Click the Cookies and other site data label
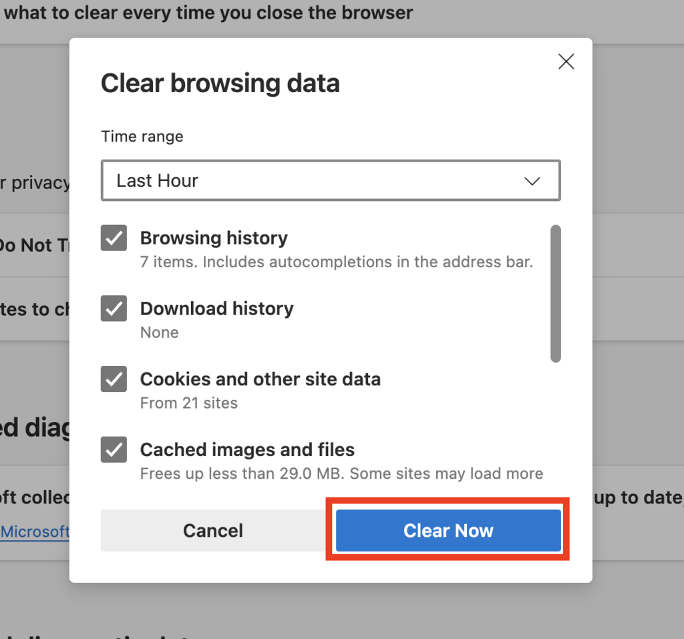Screen dimensions: 684x639 pyautogui.click(x=260, y=379)
